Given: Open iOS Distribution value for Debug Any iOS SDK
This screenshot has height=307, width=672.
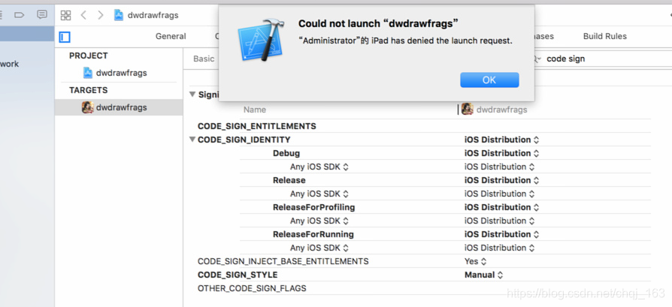Looking at the screenshot, I should click(499, 167).
